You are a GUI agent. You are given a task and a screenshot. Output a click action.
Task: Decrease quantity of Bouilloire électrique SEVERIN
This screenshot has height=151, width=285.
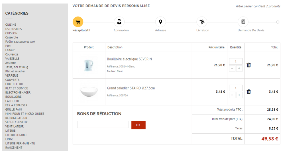[x=232, y=68]
